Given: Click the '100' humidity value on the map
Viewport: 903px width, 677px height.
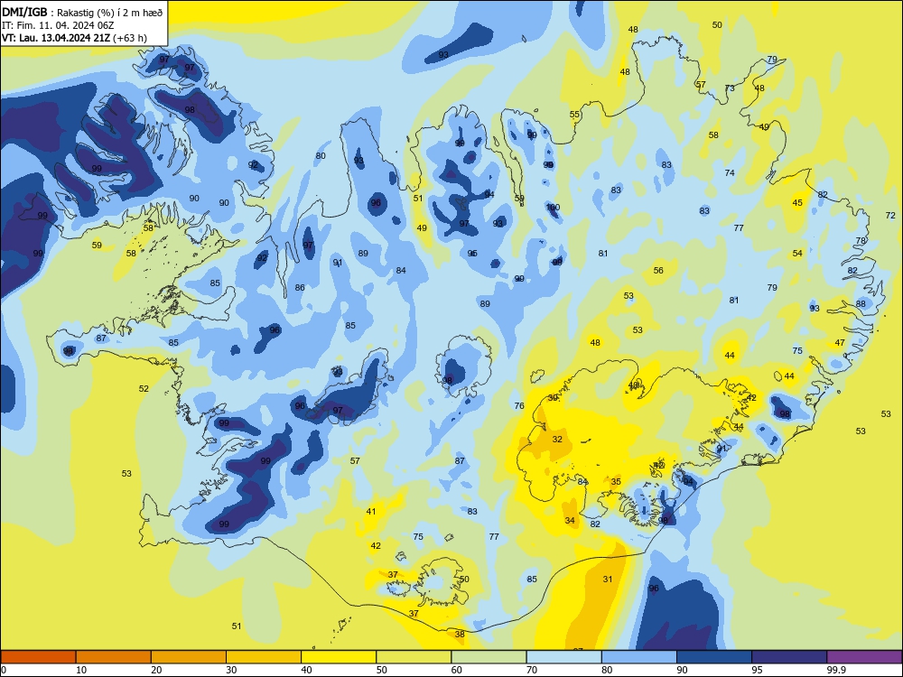Looking at the screenshot, I should click(x=553, y=208).
